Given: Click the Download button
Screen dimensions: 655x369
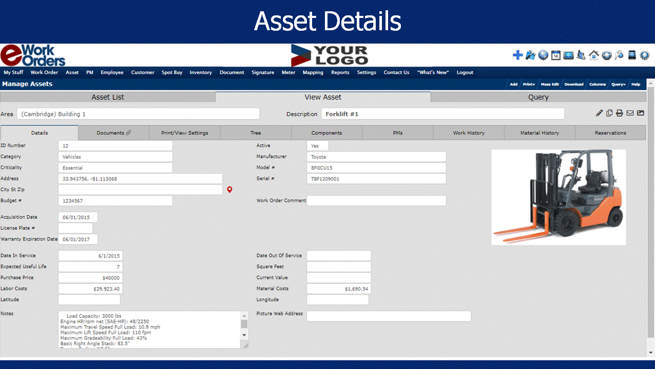Looking at the screenshot, I should [574, 84].
